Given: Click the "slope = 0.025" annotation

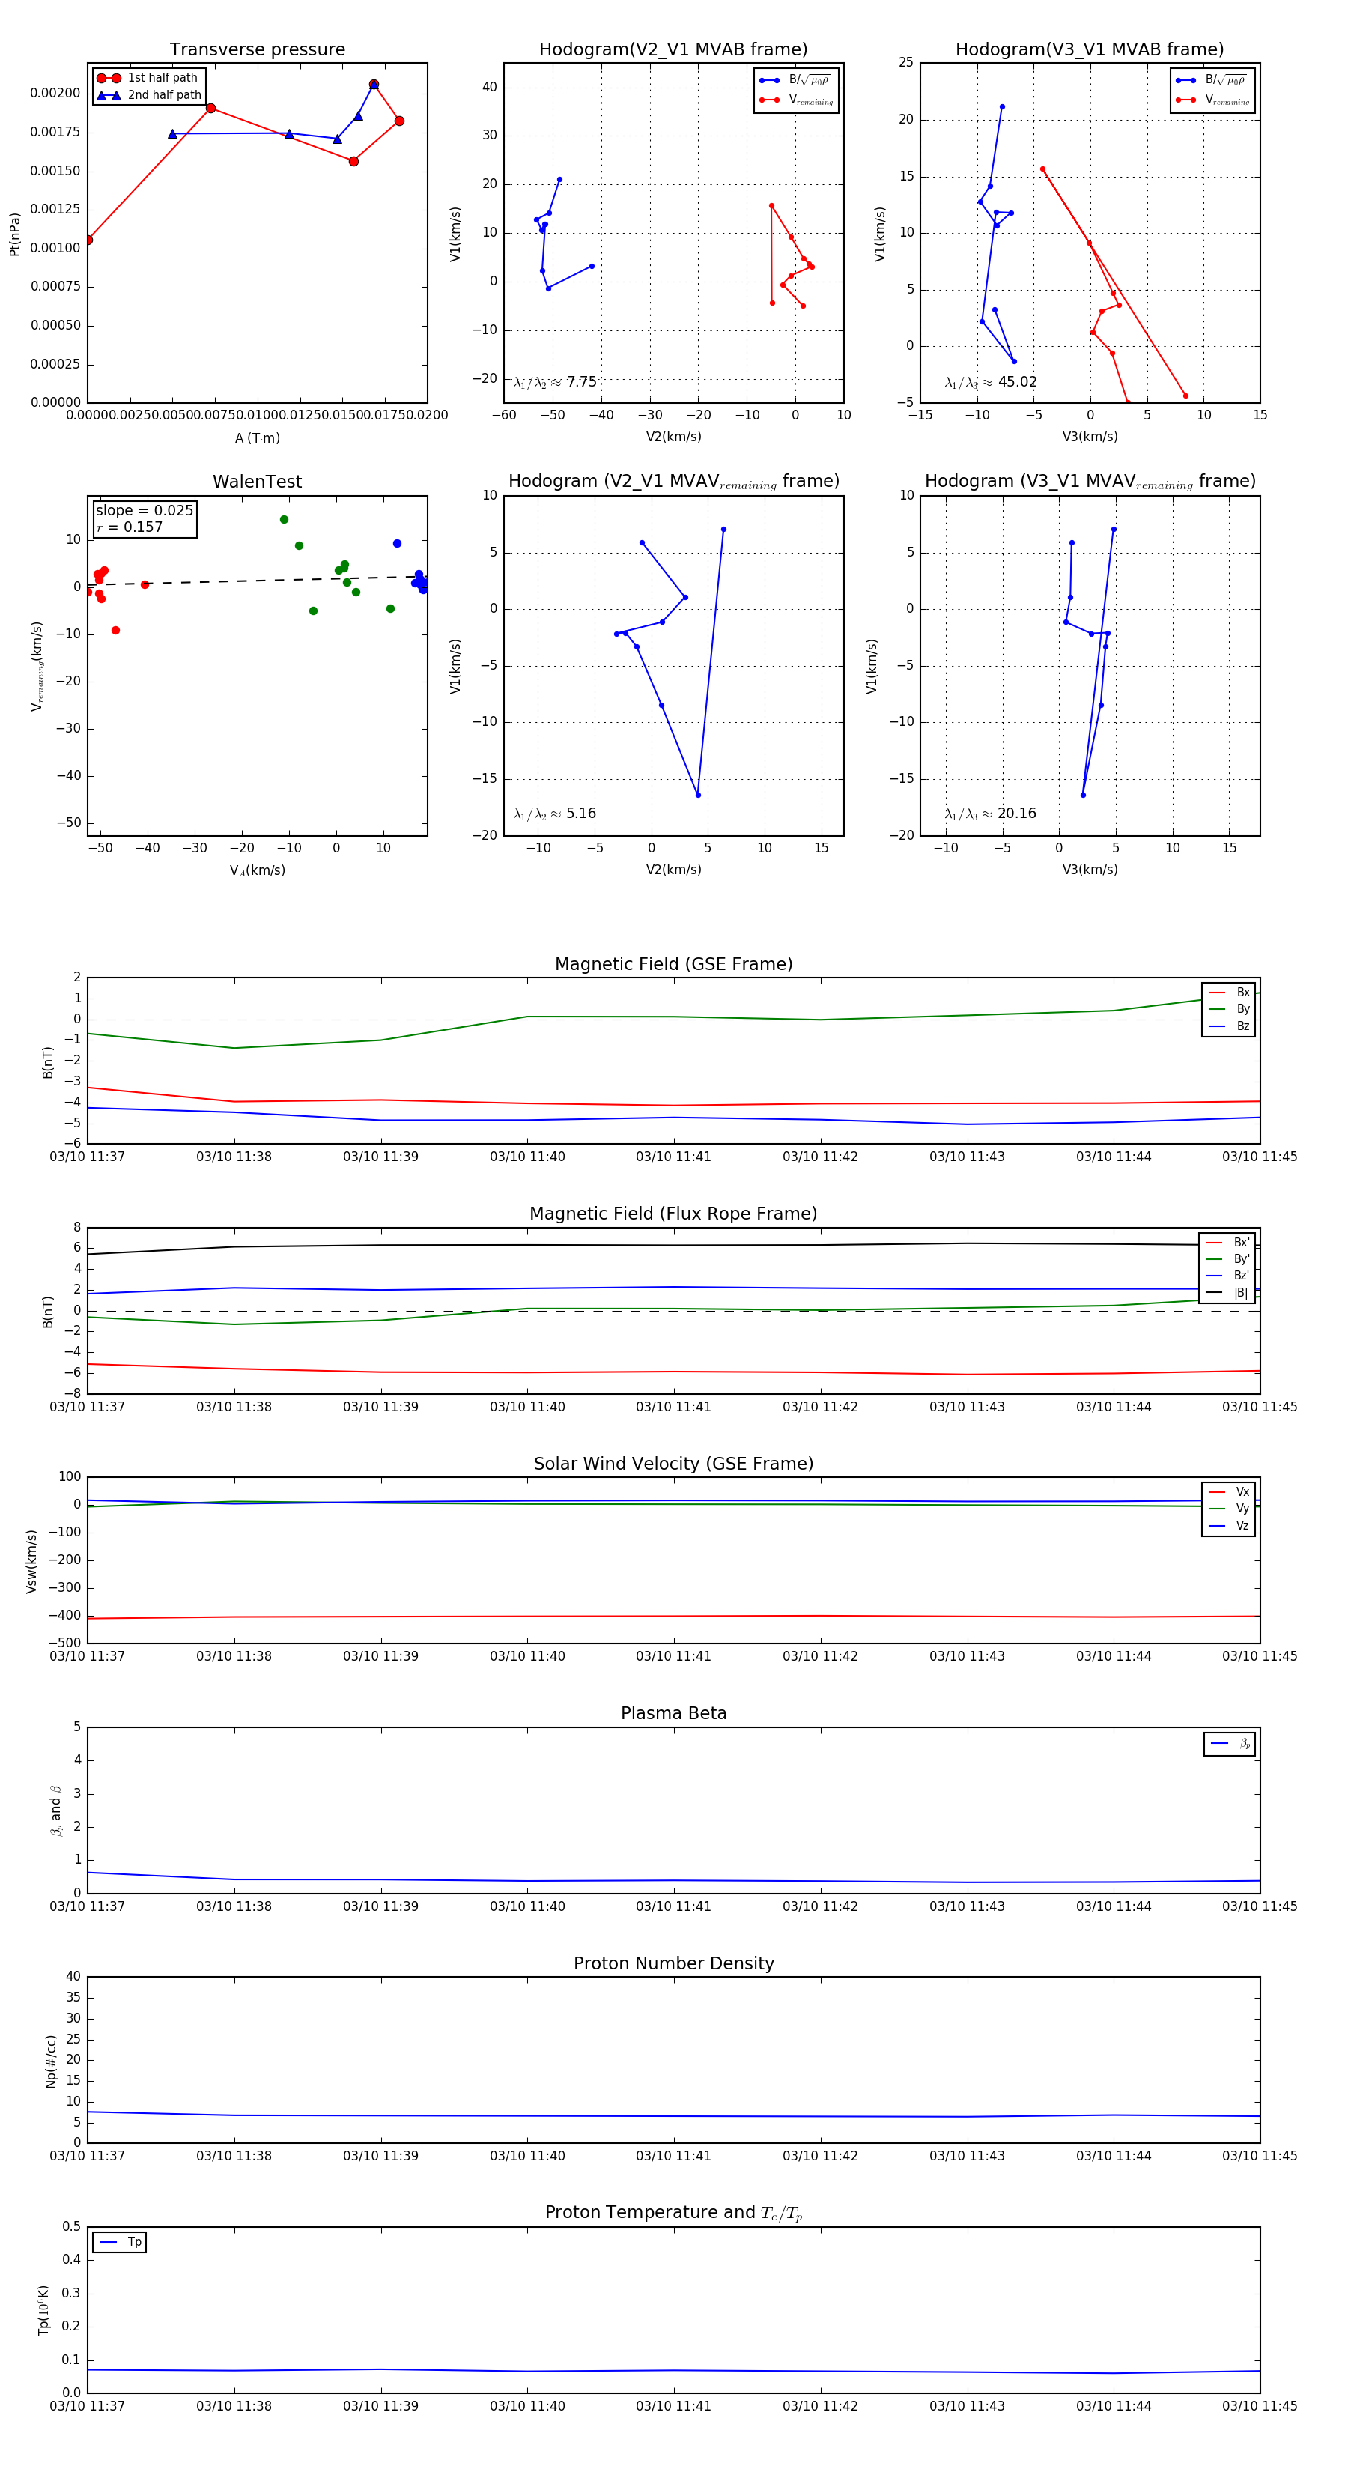Looking at the screenshot, I should [144, 511].
